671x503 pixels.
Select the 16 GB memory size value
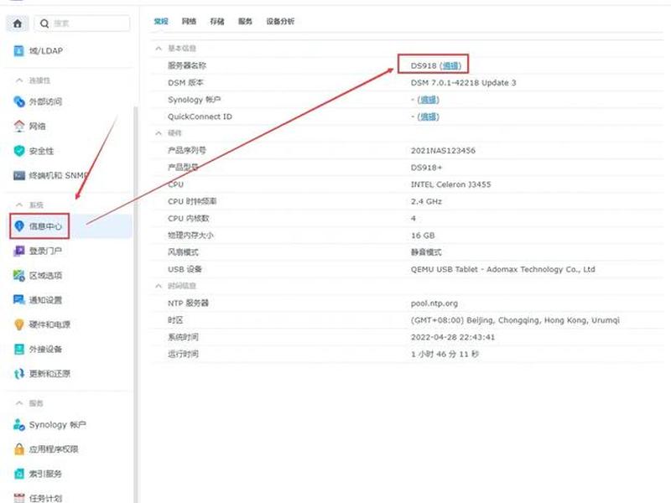[x=423, y=236]
